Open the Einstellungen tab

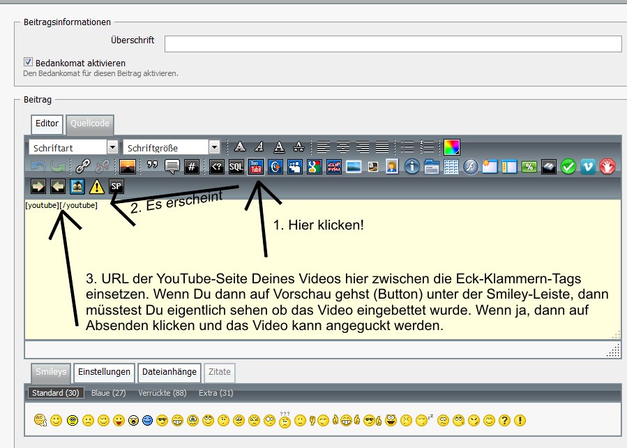tap(104, 372)
